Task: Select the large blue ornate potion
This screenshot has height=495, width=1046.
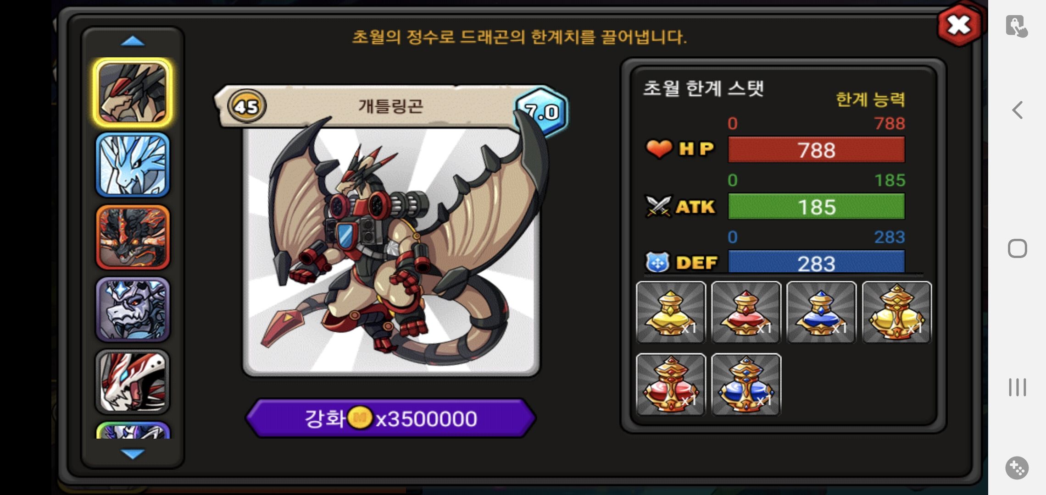Action: click(746, 384)
